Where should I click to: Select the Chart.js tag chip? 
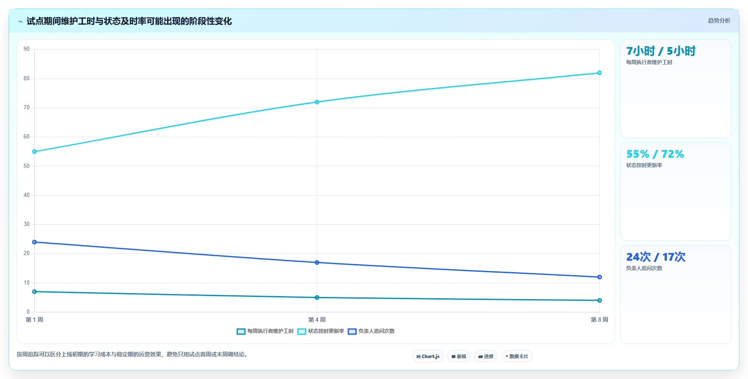click(x=428, y=356)
